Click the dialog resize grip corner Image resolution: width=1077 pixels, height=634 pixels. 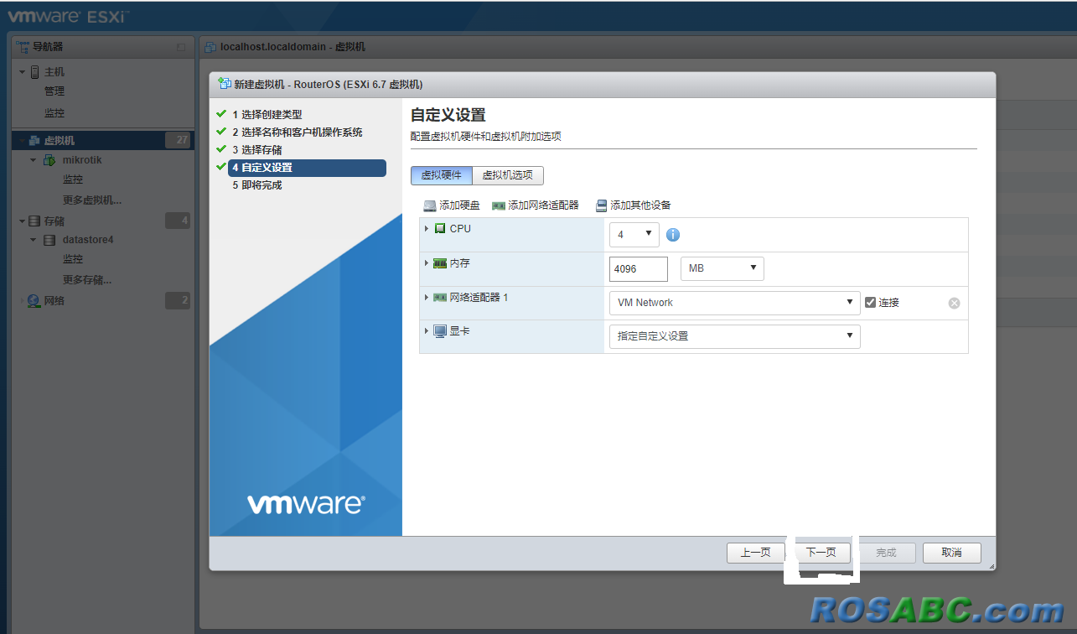pos(992,566)
